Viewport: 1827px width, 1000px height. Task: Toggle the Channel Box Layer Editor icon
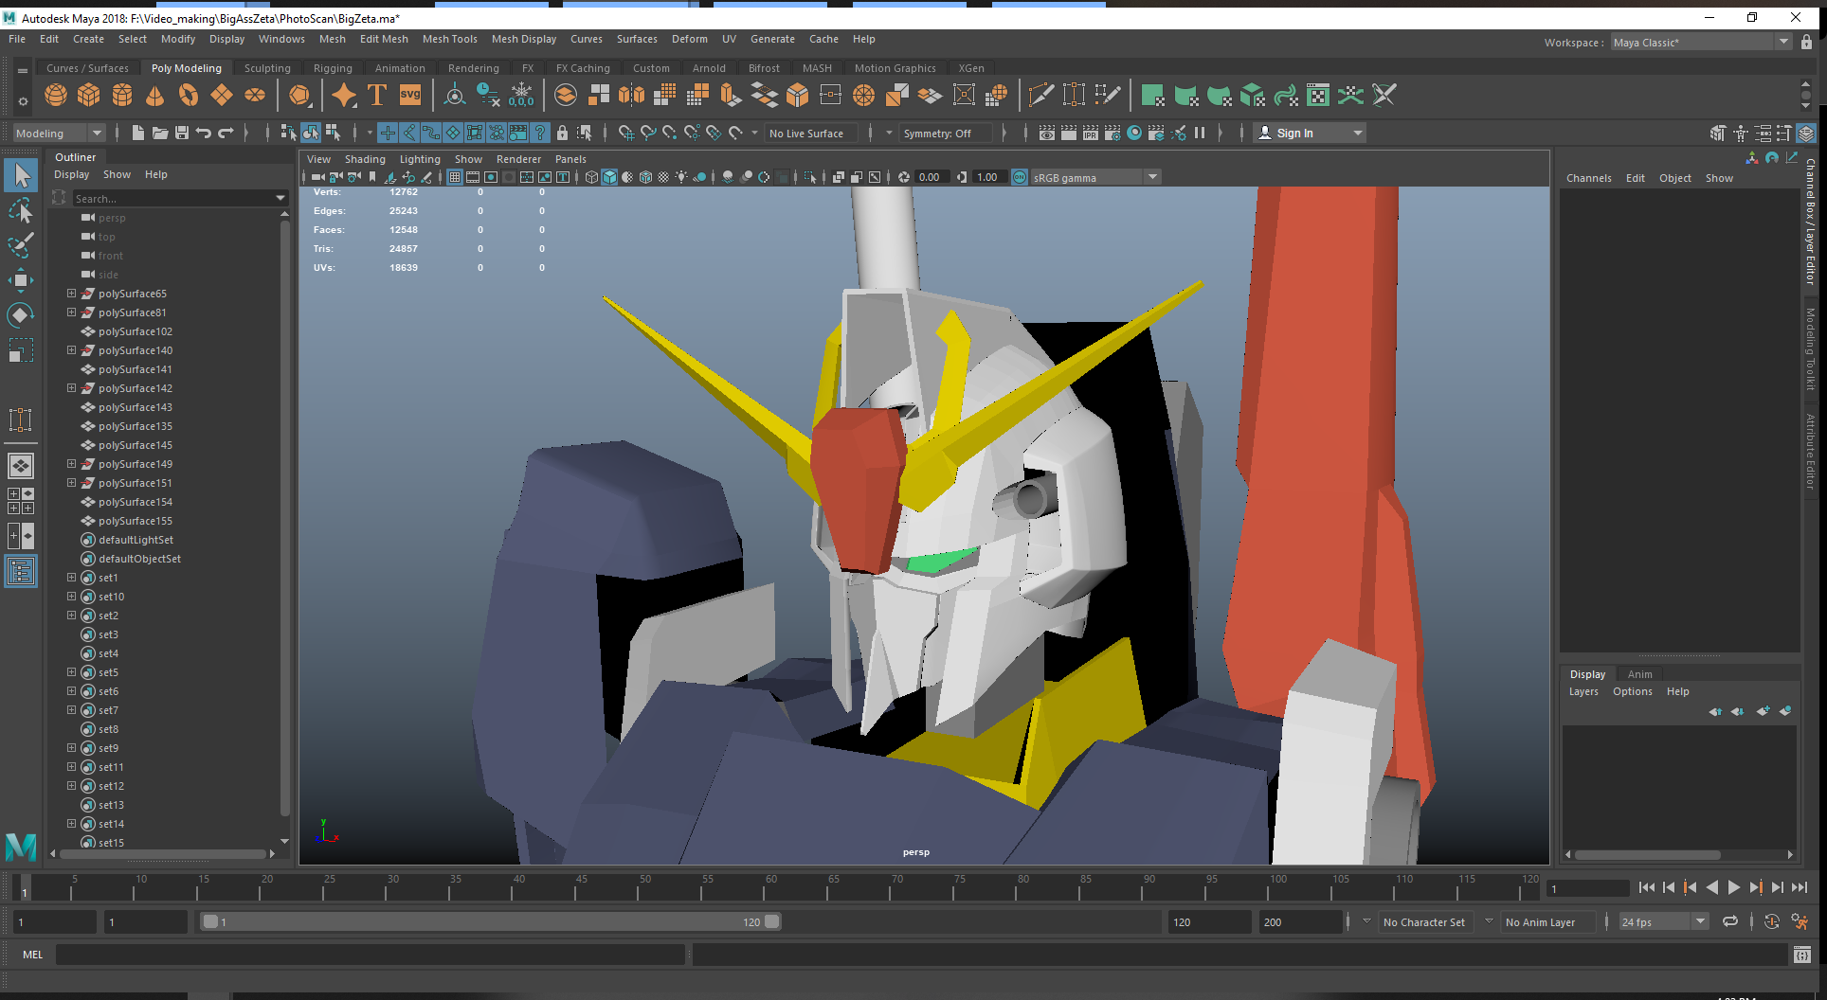tap(1806, 134)
